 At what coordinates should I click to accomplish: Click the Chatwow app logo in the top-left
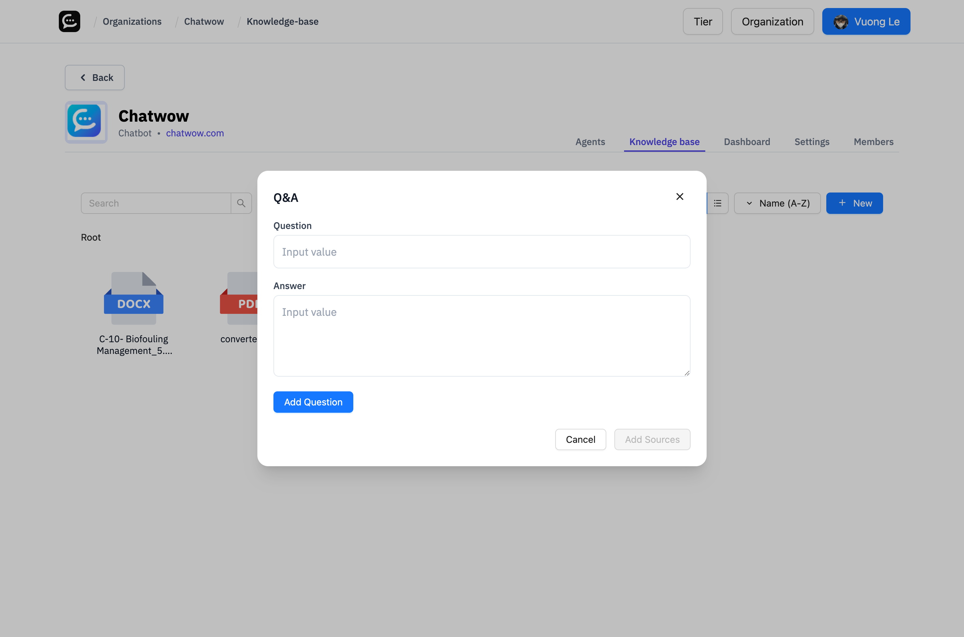[69, 21]
